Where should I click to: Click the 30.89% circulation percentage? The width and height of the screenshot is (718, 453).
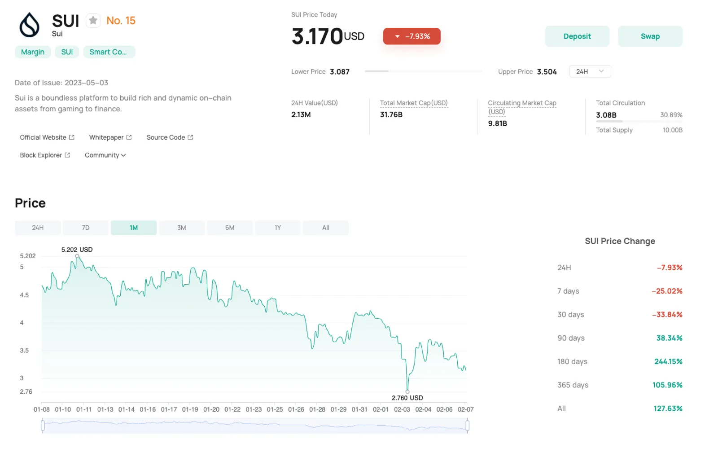(x=671, y=115)
